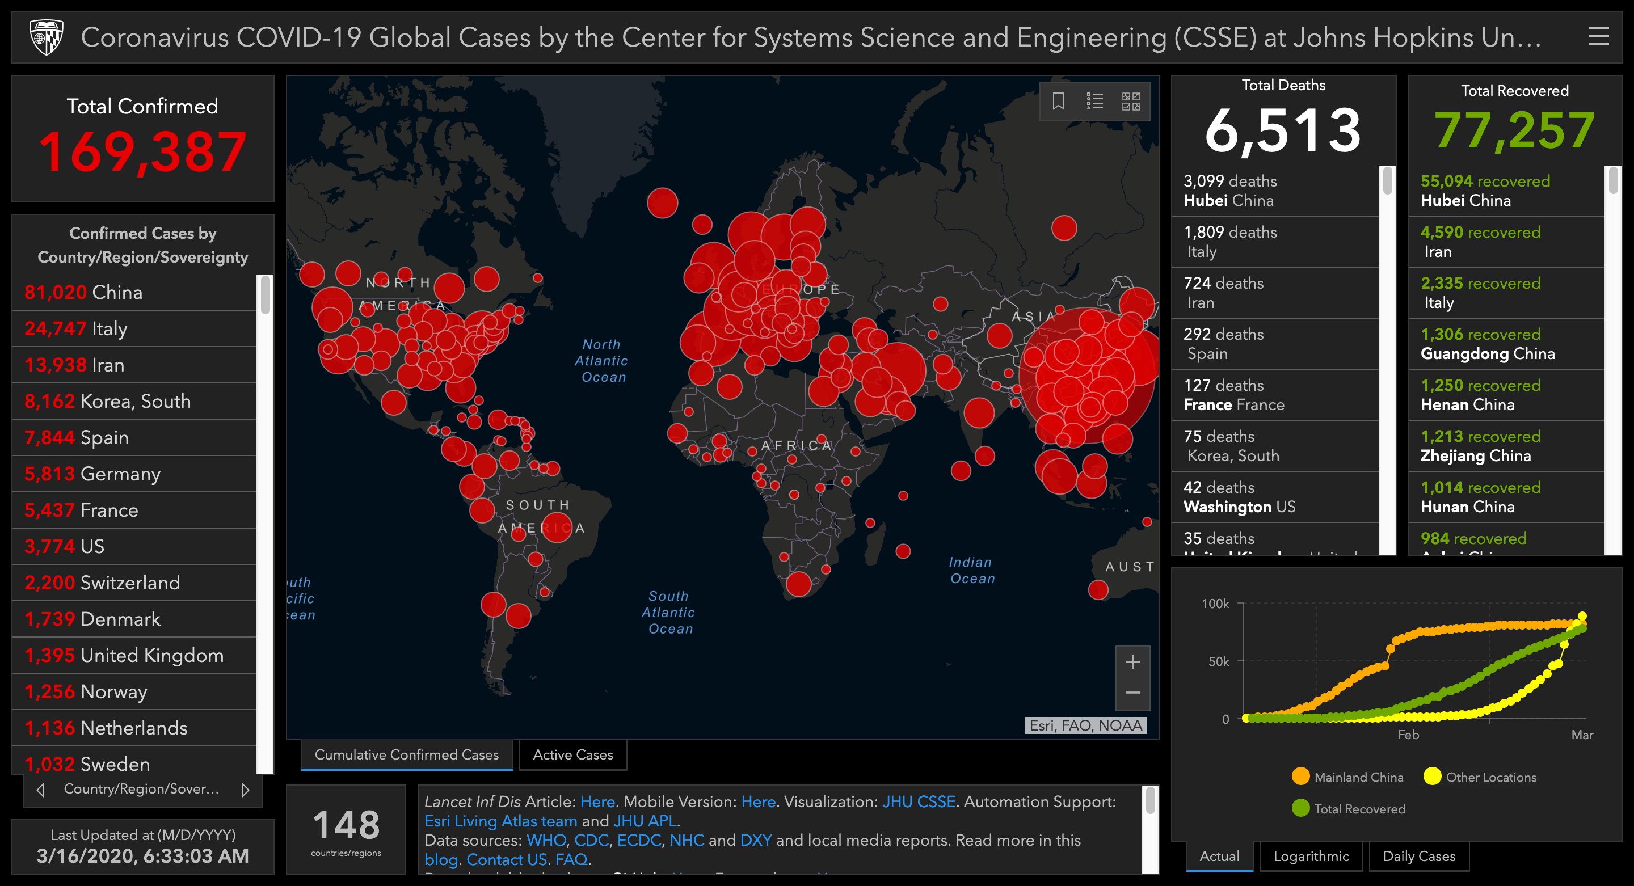Select China in confirmed cases list
Image resolution: width=1634 pixels, height=886 pixels.
(x=134, y=292)
